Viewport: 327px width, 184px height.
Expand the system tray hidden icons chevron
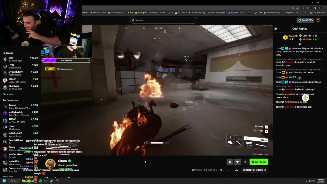click(302, 181)
